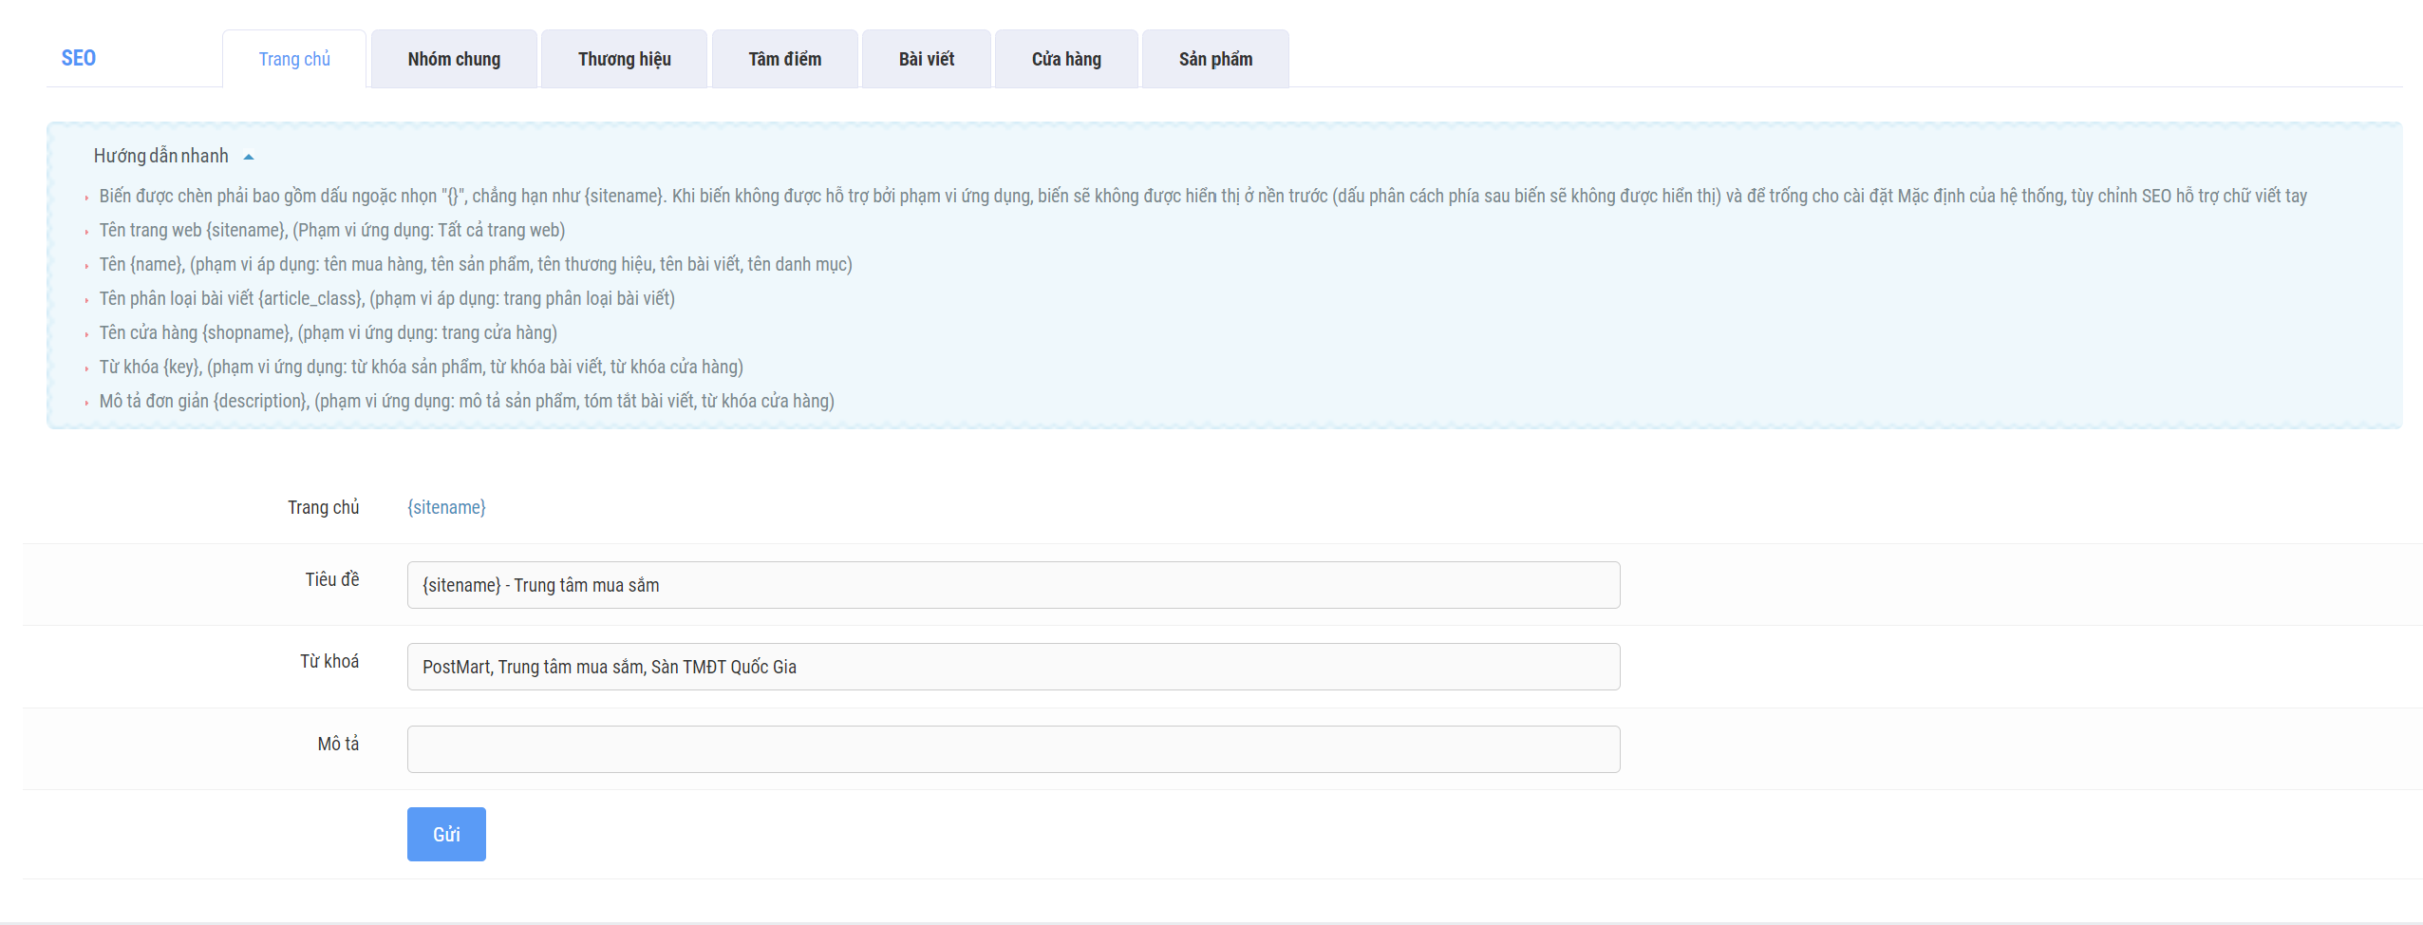The width and height of the screenshot is (2423, 925).
Task: Click the Tiêu đề input field
Action: (1012, 585)
